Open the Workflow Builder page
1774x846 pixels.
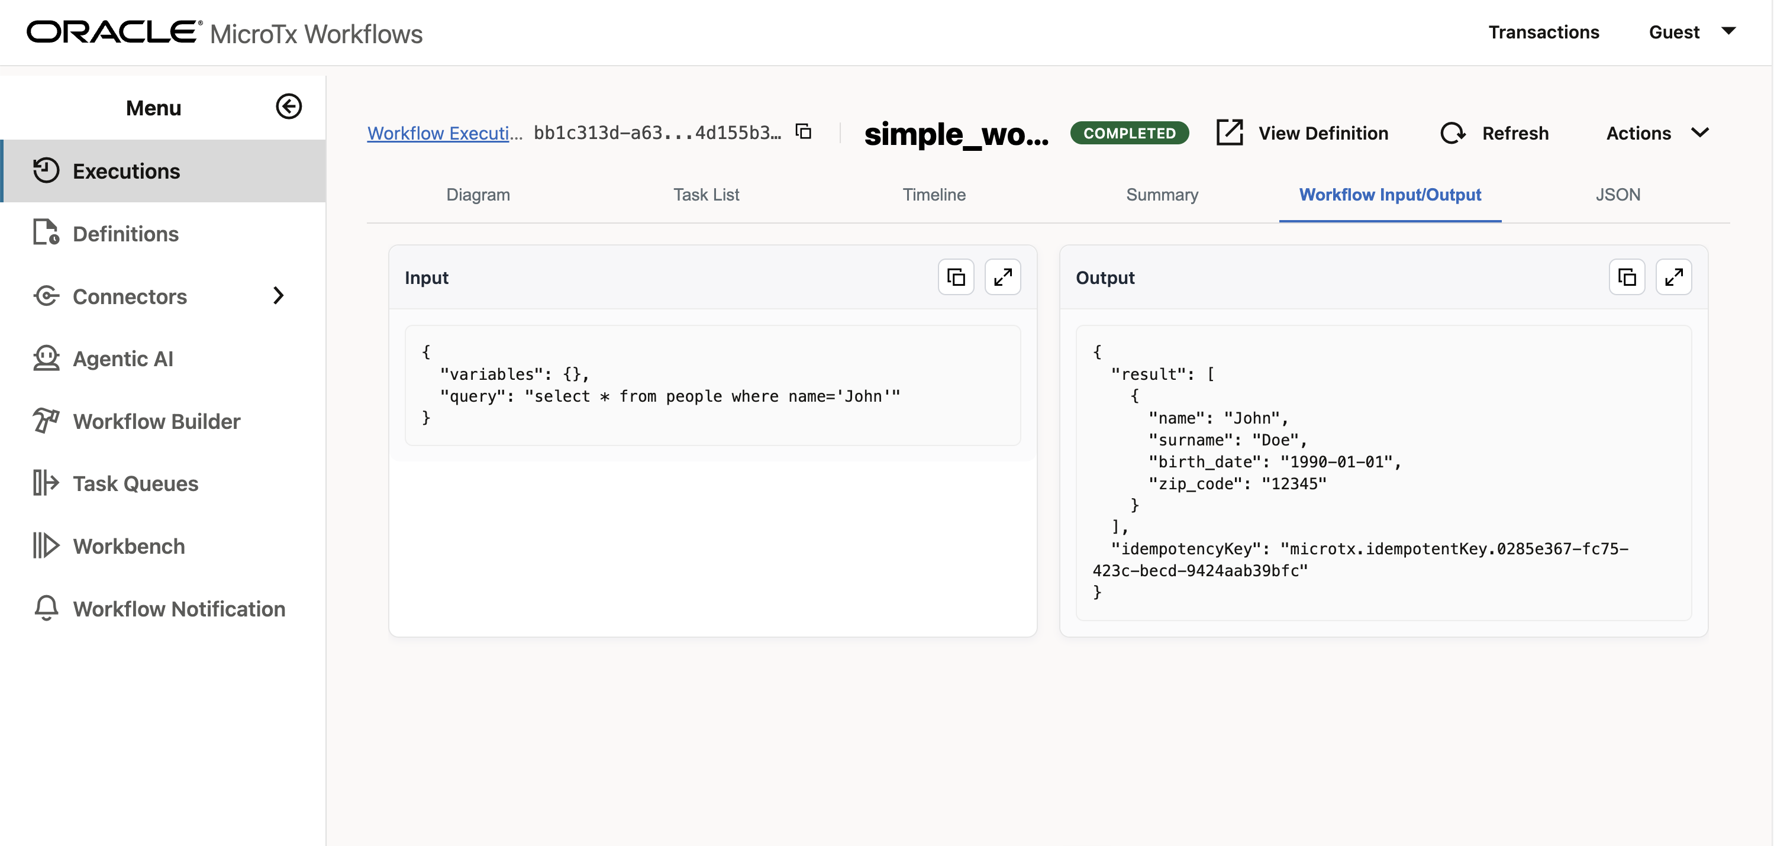(164, 421)
